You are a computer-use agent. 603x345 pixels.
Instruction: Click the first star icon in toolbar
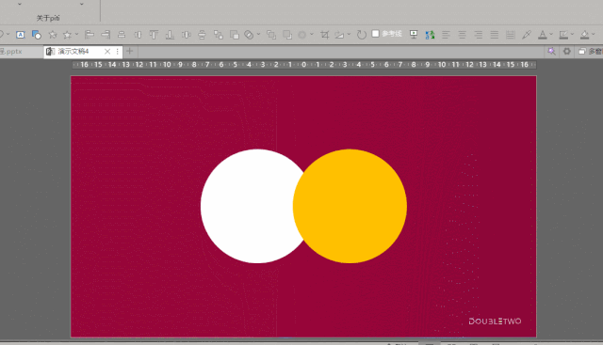(x=53, y=35)
